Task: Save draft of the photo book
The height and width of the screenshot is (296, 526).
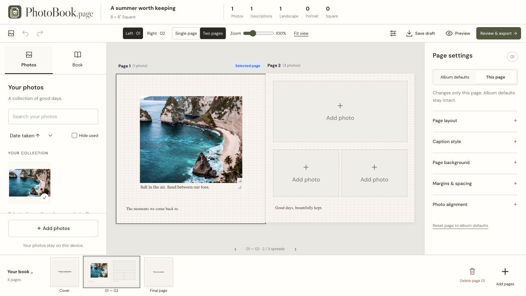Action: click(420, 33)
